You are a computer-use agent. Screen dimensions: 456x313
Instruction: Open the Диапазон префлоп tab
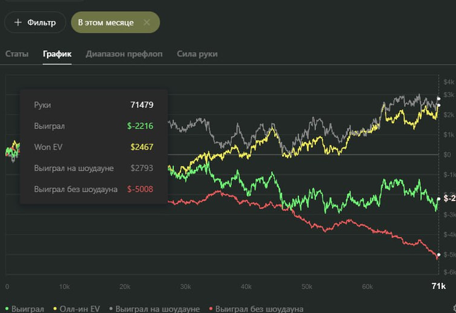point(124,54)
